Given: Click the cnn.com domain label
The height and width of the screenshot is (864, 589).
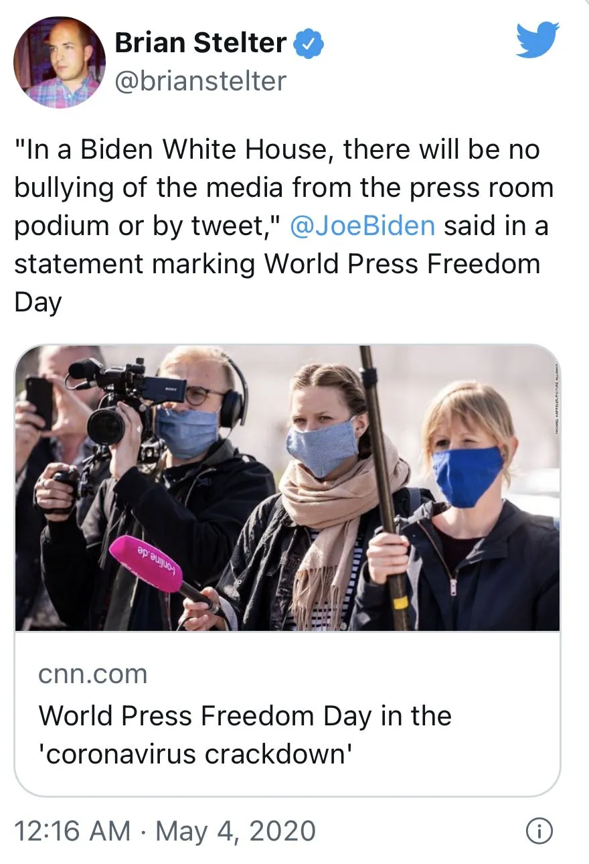Looking at the screenshot, I should click(93, 674).
